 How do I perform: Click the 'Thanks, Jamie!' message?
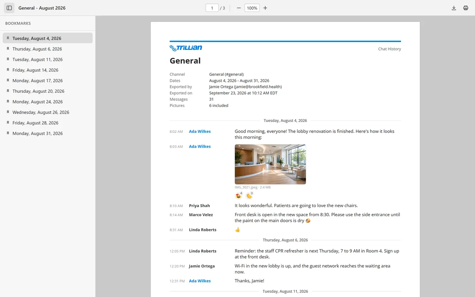click(x=249, y=281)
